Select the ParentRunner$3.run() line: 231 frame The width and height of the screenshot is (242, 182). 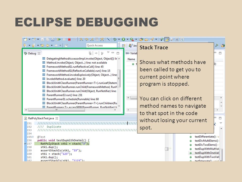click(x=62, y=95)
